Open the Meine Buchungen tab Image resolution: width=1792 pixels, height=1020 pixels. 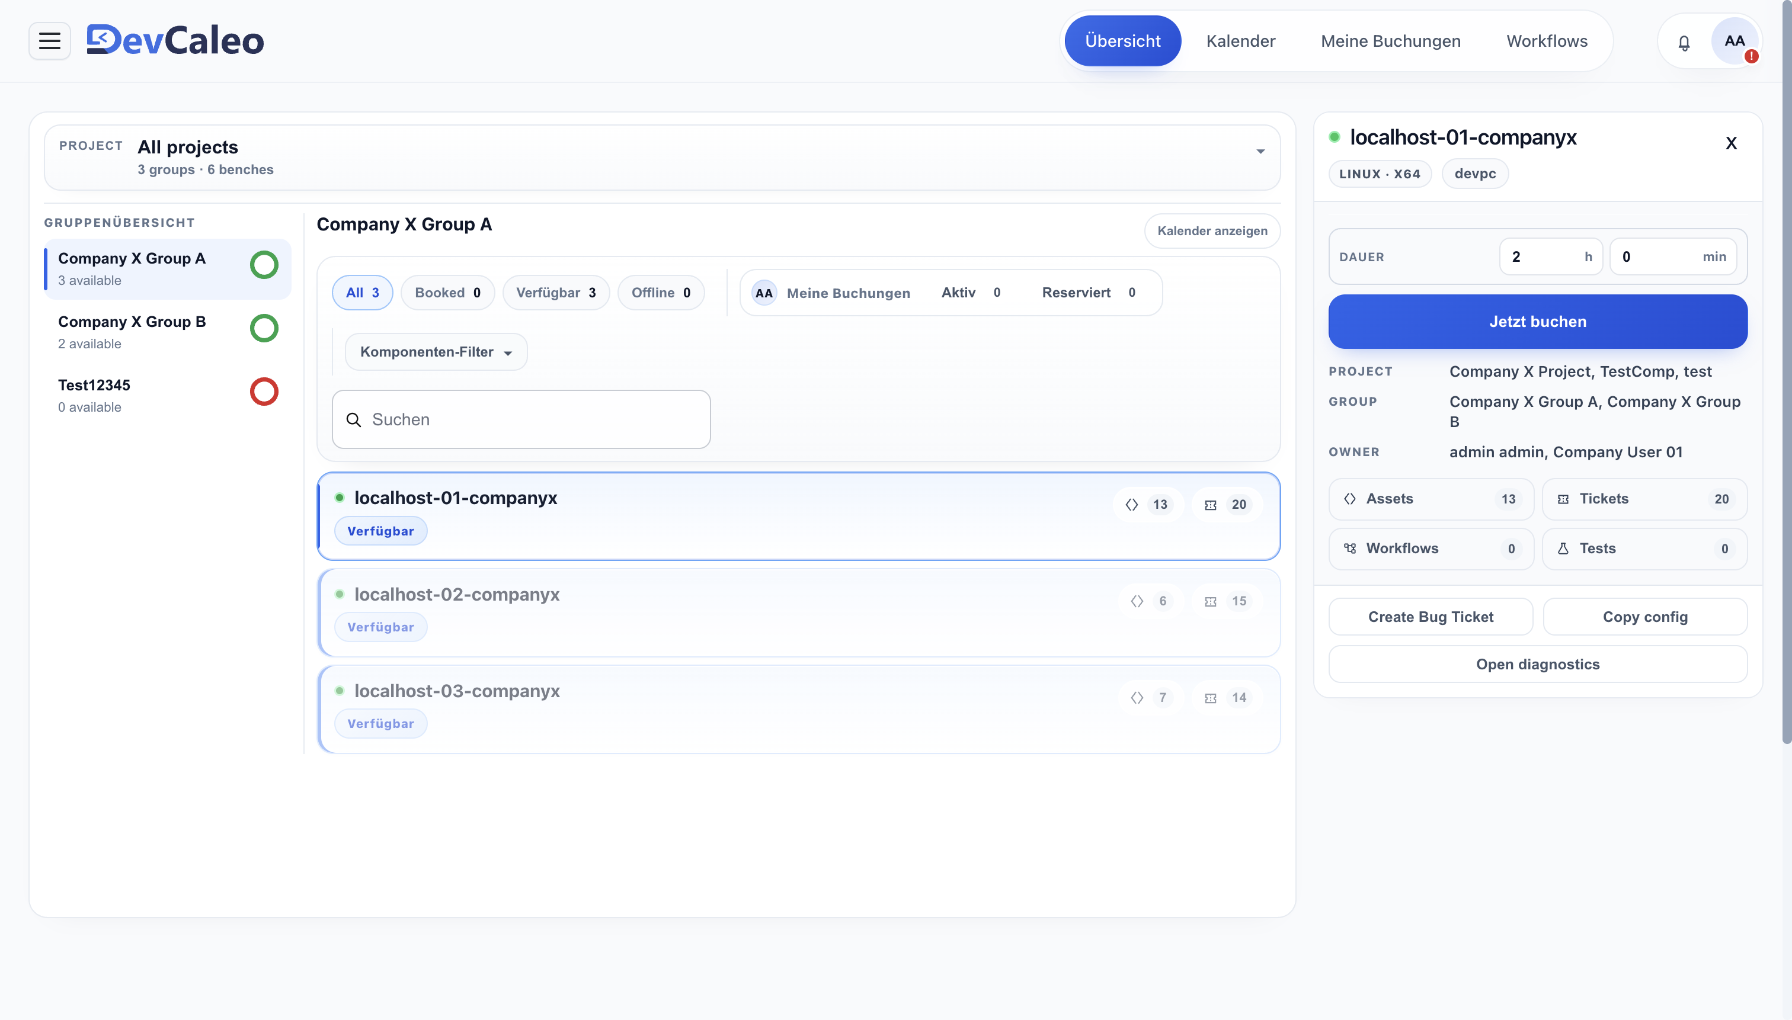click(1390, 41)
